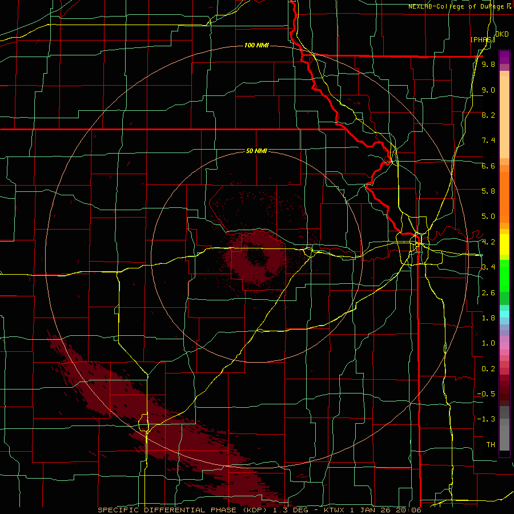Click the 5.8 scale value
This screenshot has width=514, height=514.
point(488,191)
